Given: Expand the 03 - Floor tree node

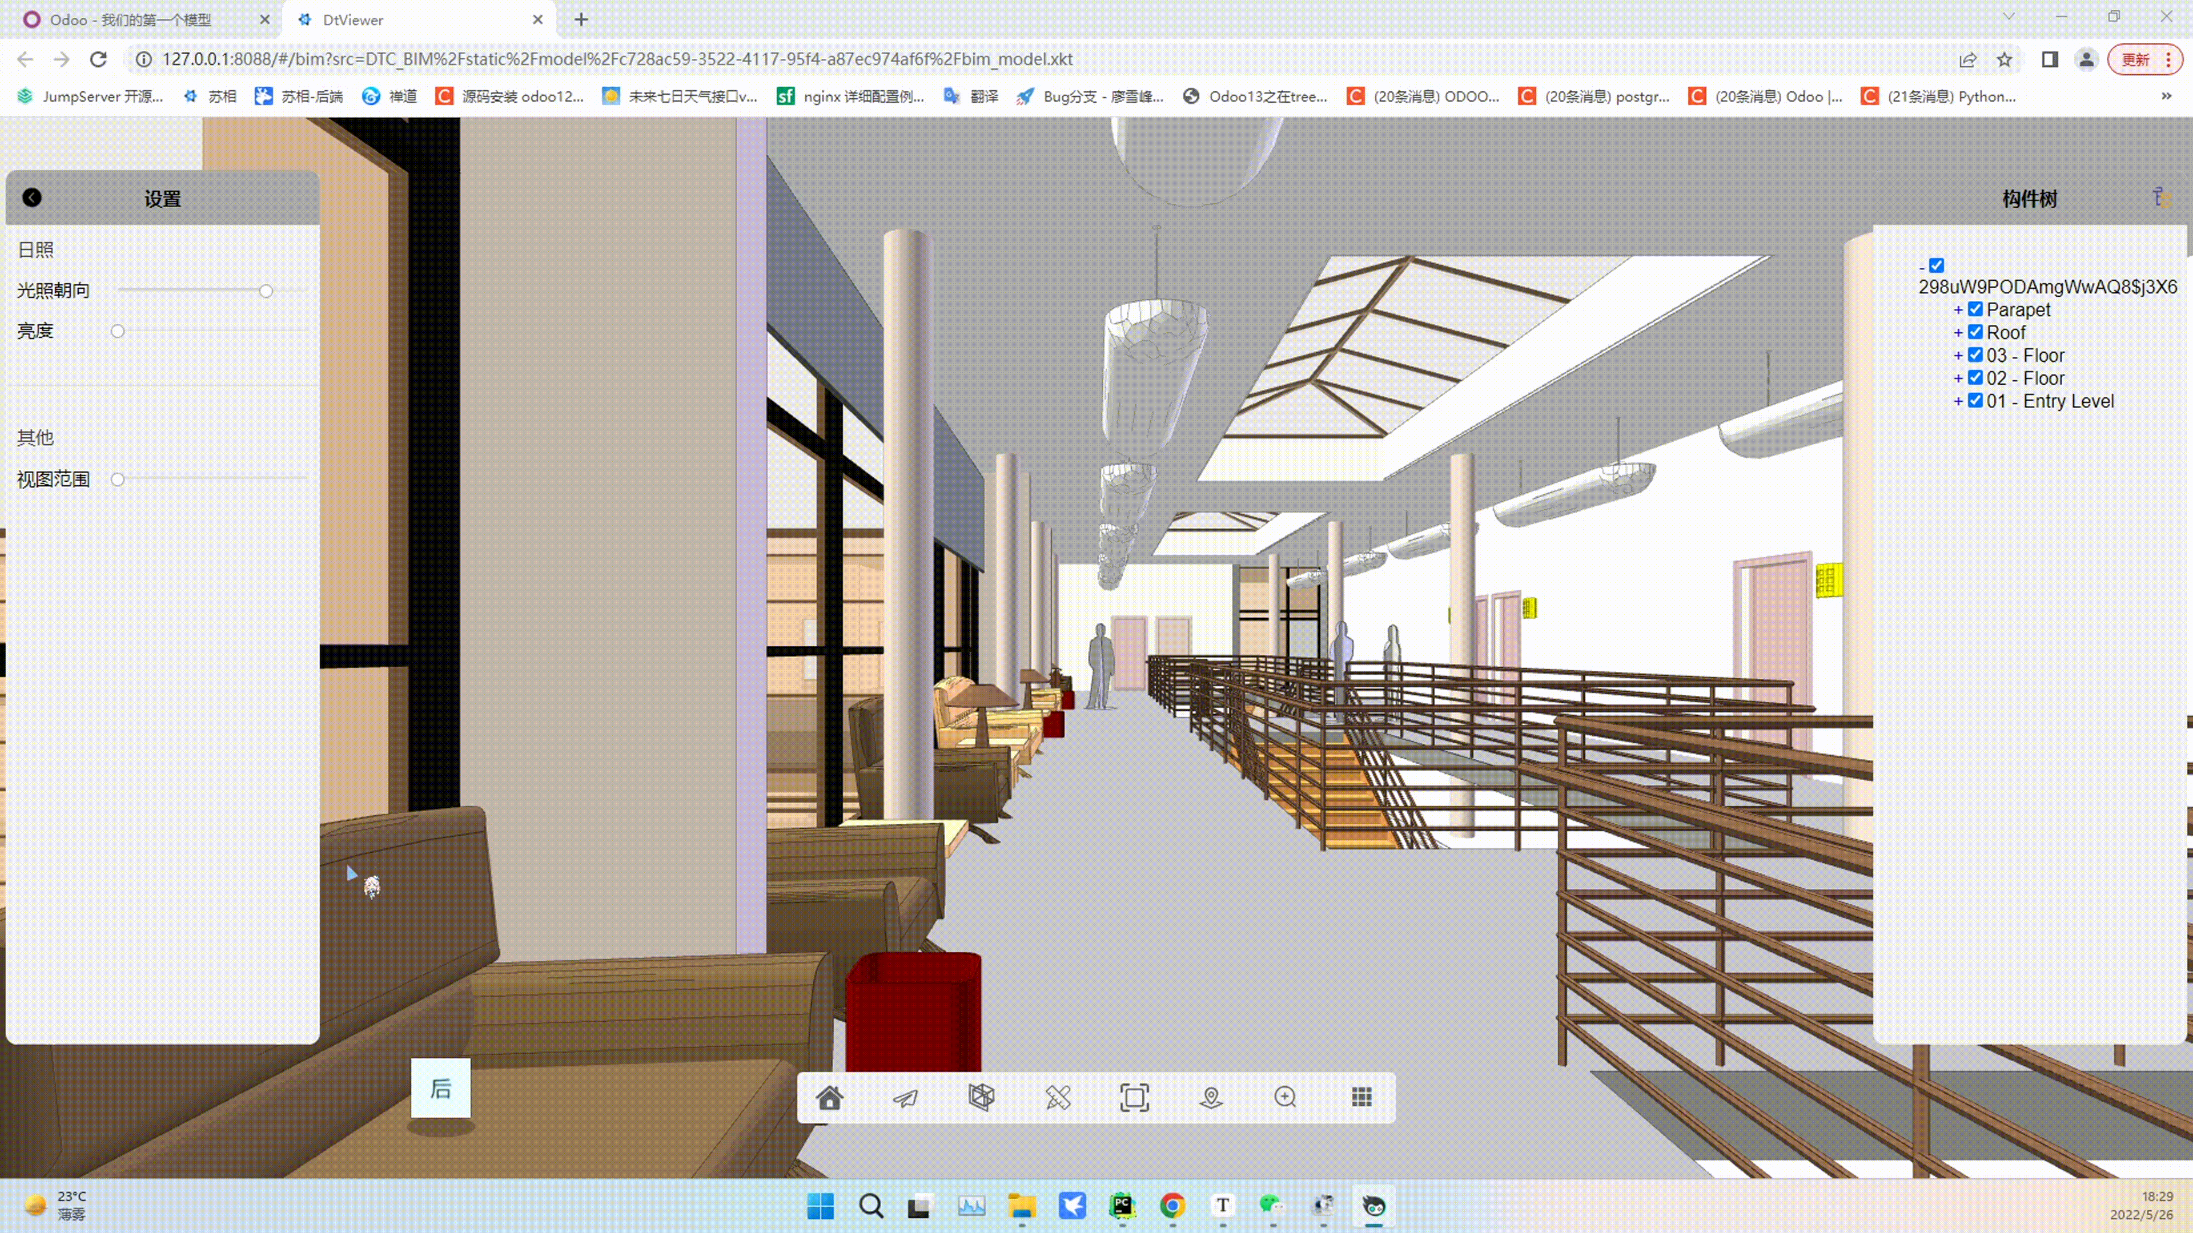Looking at the screenshot, I should 1958,356.
